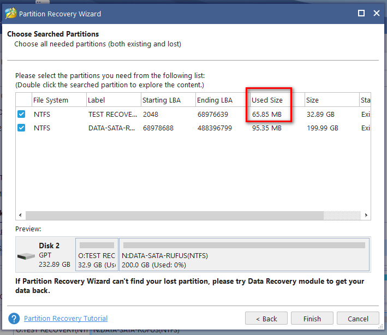Click the left scroll arrow of partition list
387x335 pixels.
21,216
